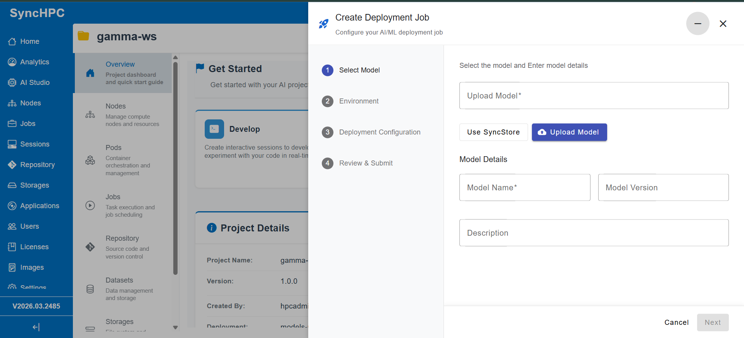
Task: Jump to Deployment Configuration step
Action: pos(379,132)
